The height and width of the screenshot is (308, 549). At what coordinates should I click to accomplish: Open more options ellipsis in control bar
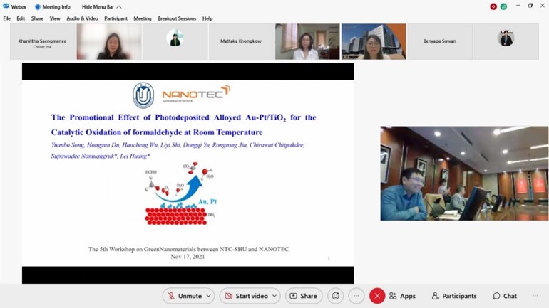356,296
